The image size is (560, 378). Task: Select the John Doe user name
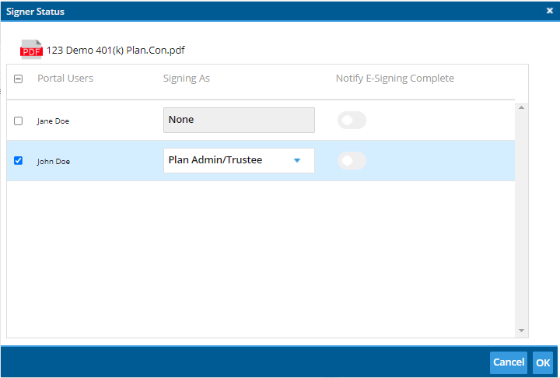53,162
